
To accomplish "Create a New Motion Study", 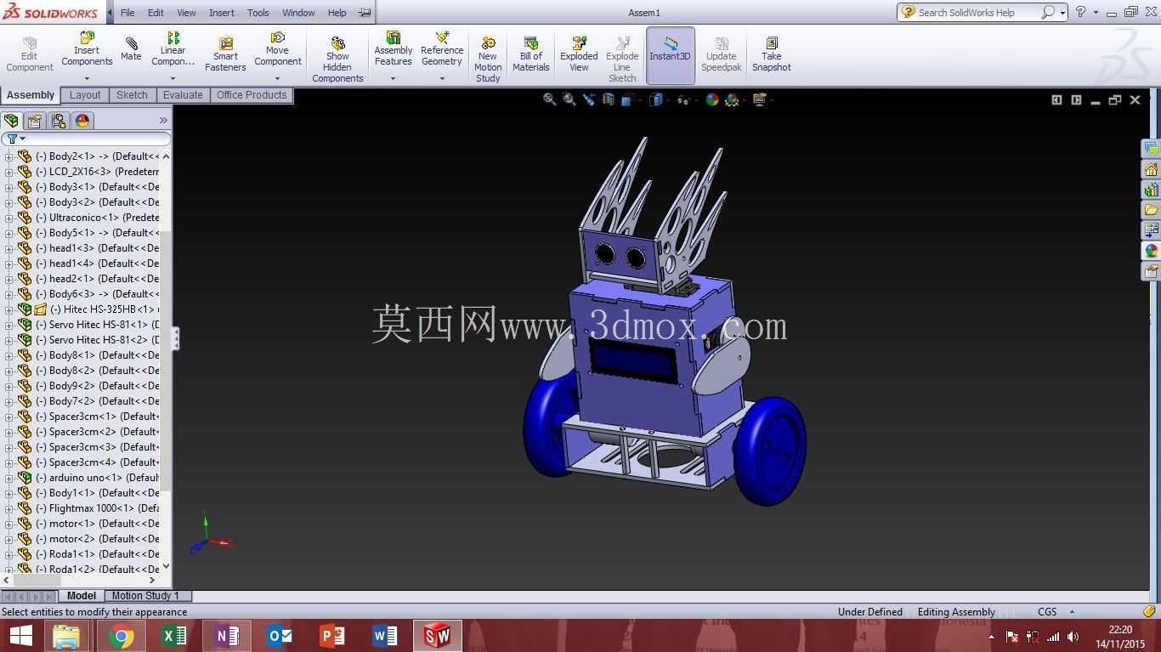I will (488, 60).
